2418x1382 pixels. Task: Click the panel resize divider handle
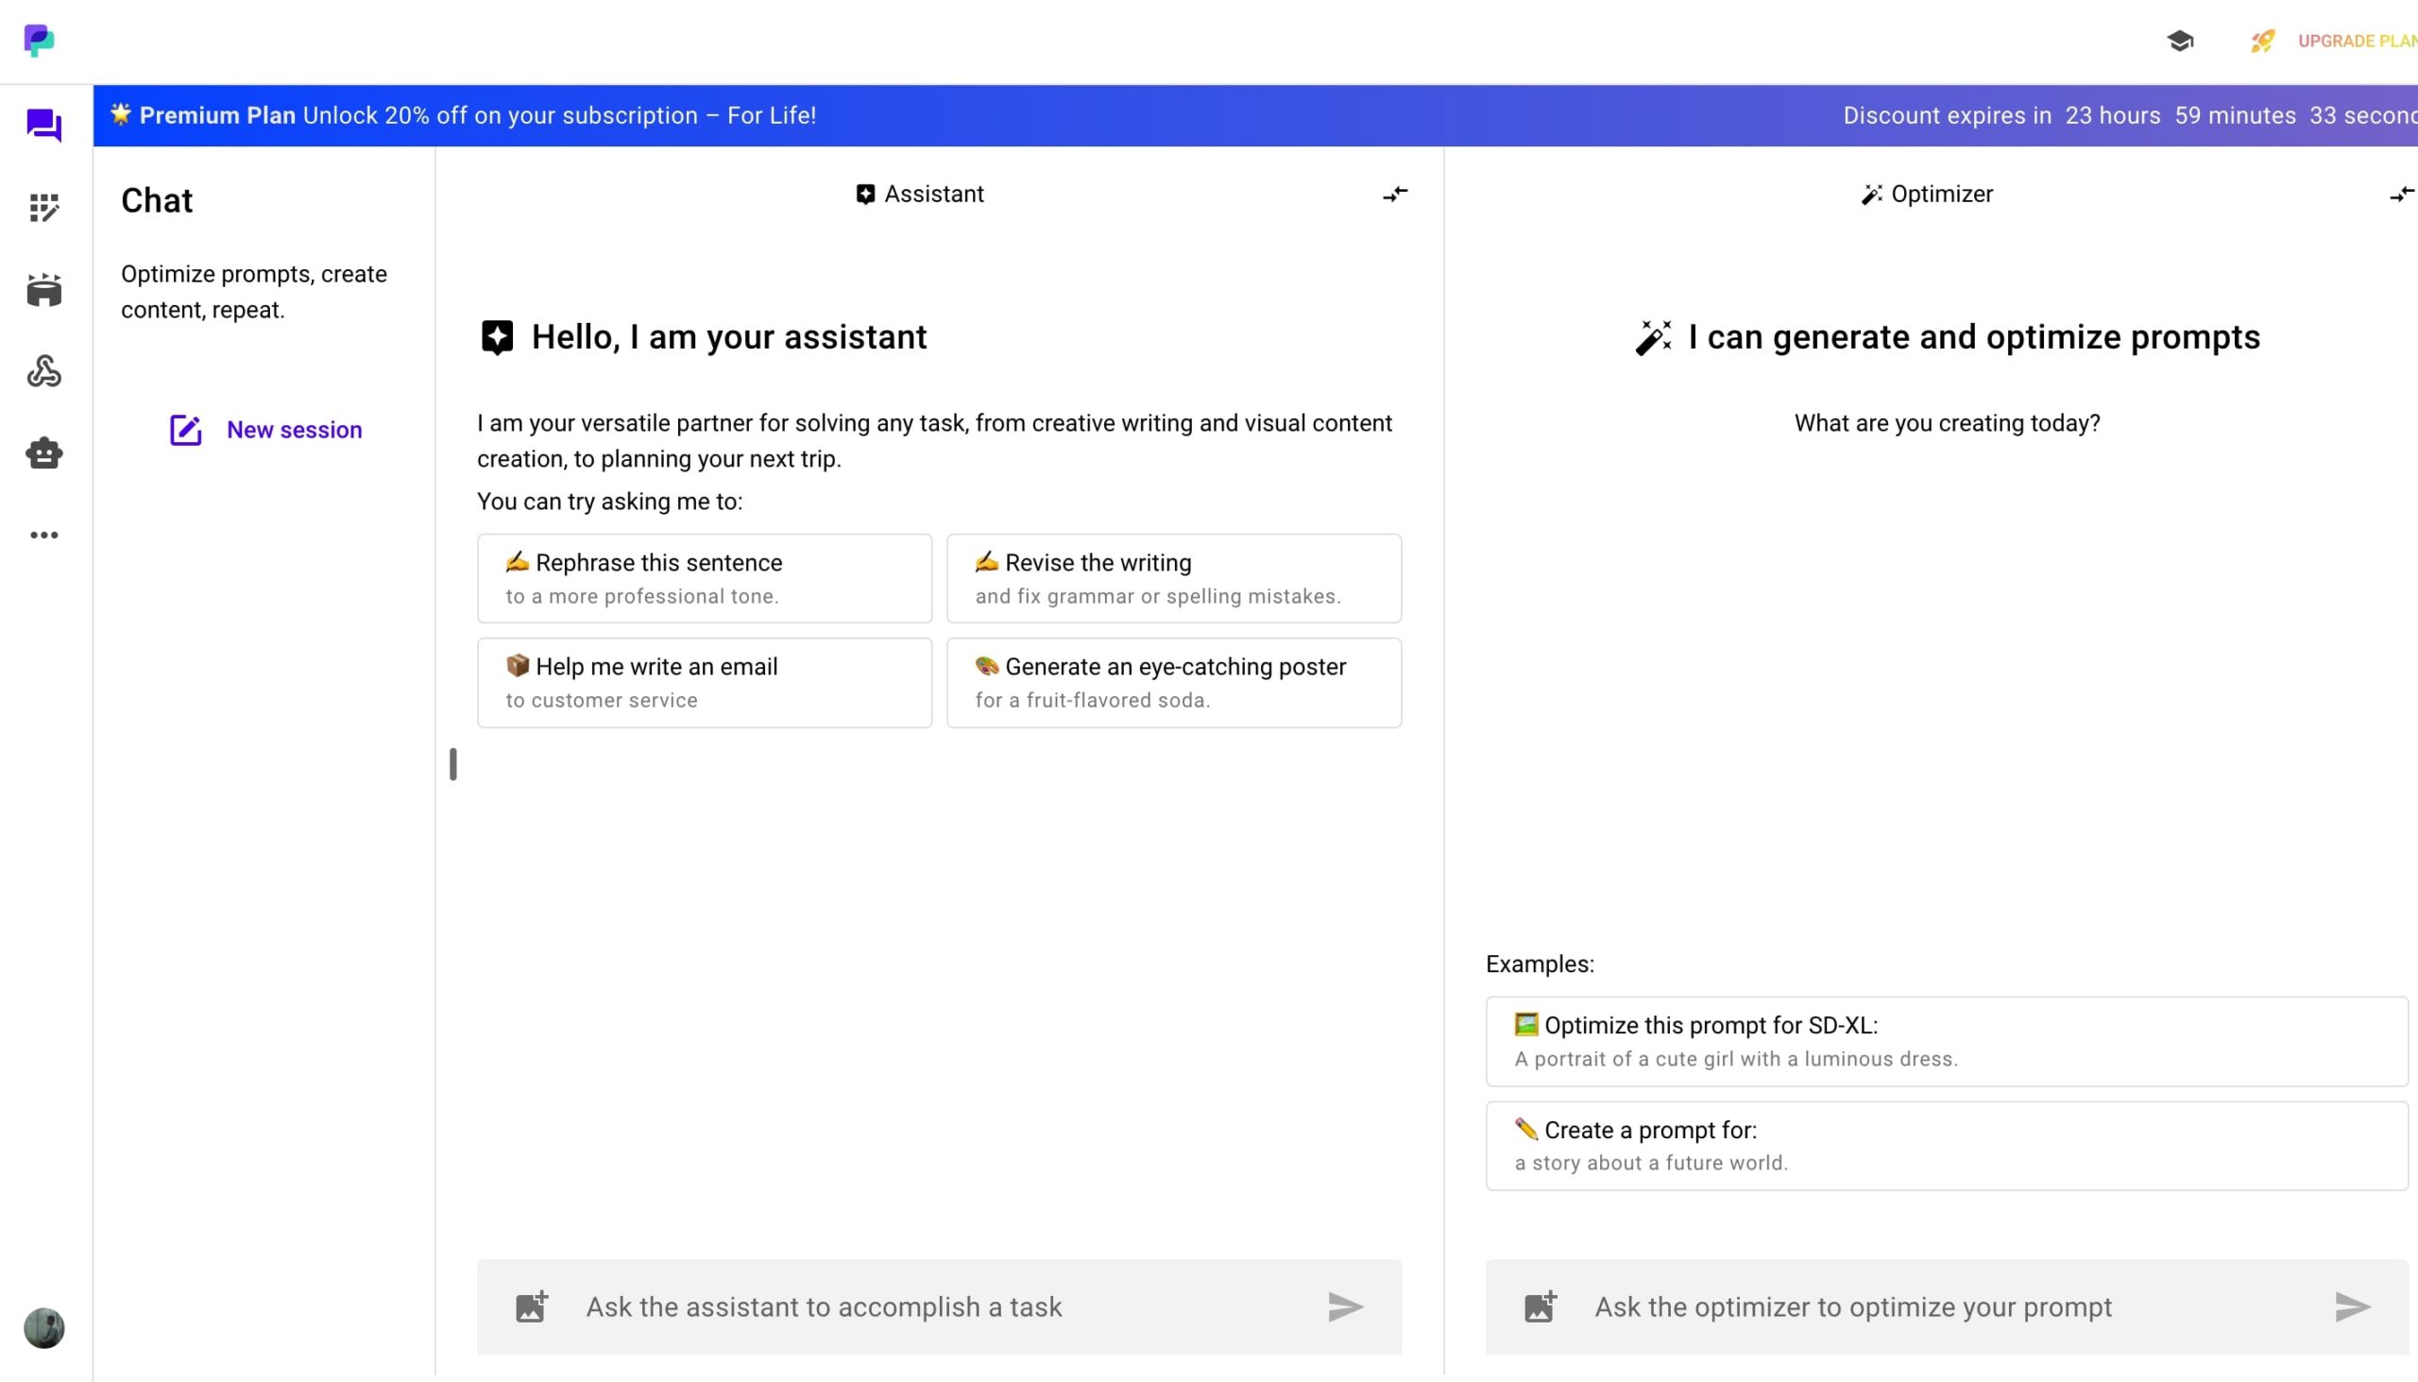tap(452, 764)
